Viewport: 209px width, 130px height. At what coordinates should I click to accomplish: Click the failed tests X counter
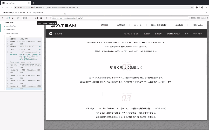tap(14, 18)
